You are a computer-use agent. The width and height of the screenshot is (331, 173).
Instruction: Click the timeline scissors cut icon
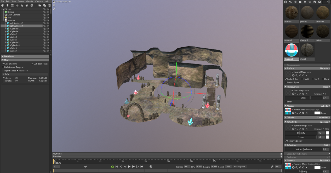click(85, 166)
